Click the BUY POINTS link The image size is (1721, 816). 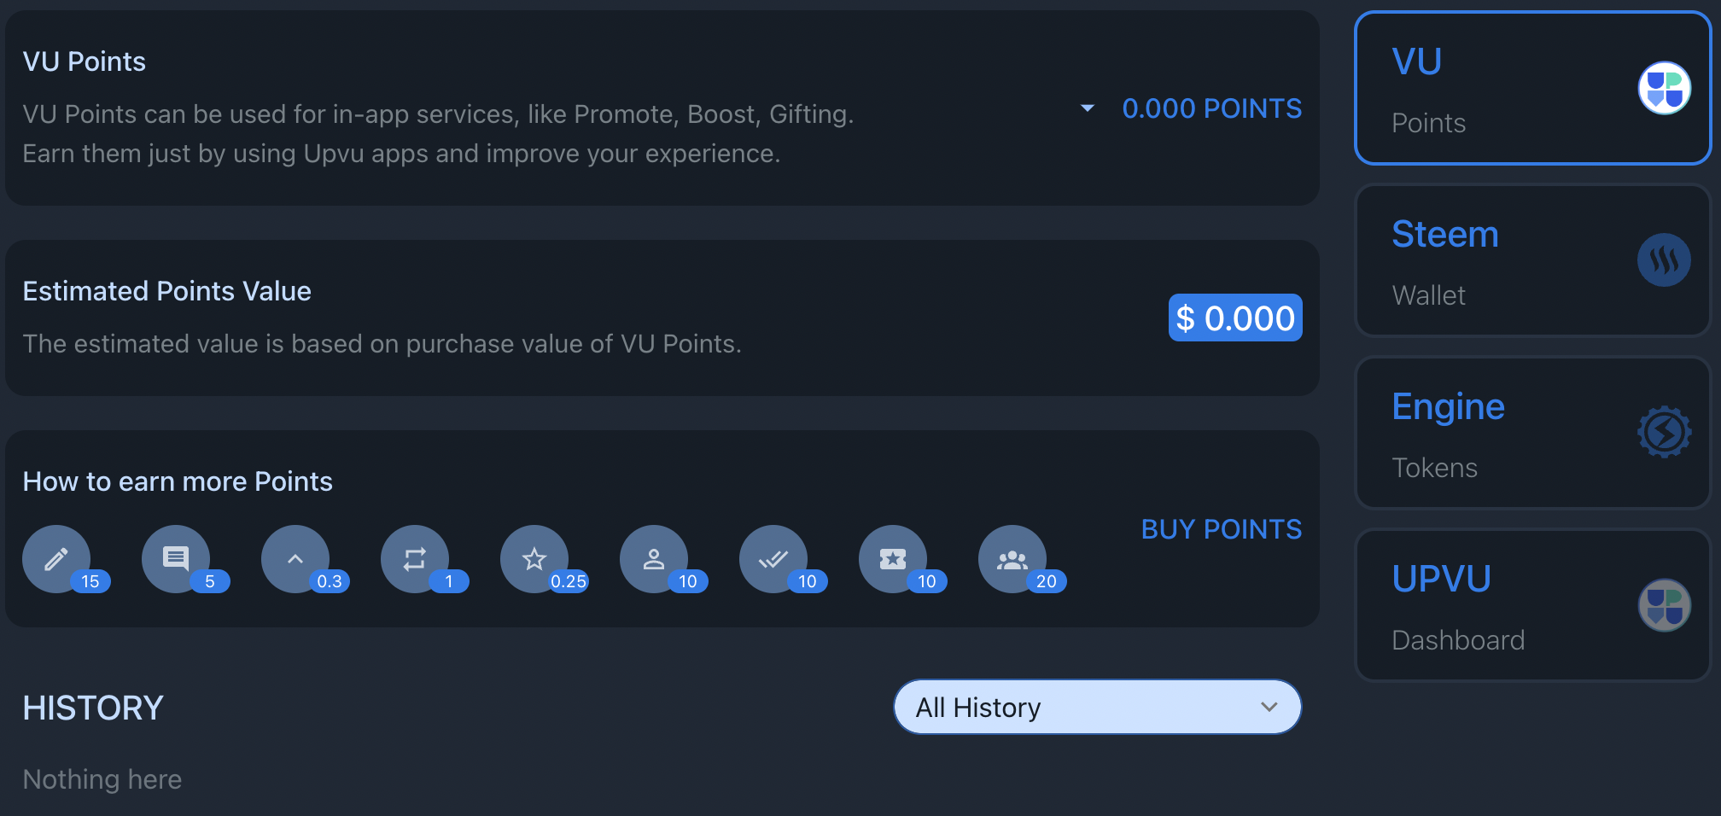tap(1221, 529)
